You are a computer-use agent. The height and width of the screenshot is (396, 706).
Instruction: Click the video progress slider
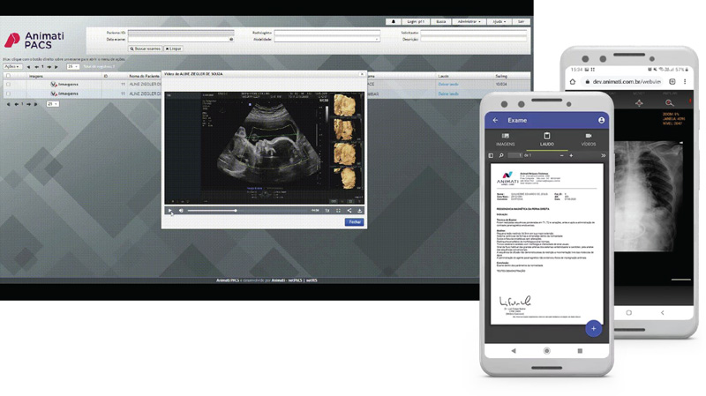click(x=247, y=210)
